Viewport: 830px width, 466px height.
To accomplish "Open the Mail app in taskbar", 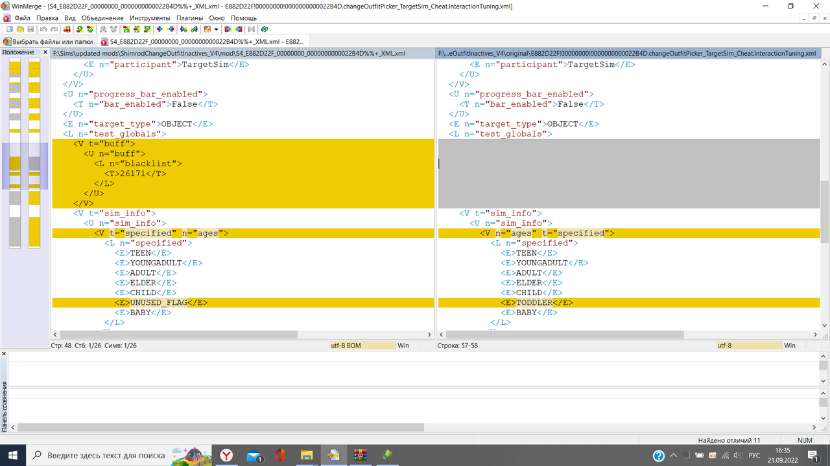I will (x=254, y=456).
